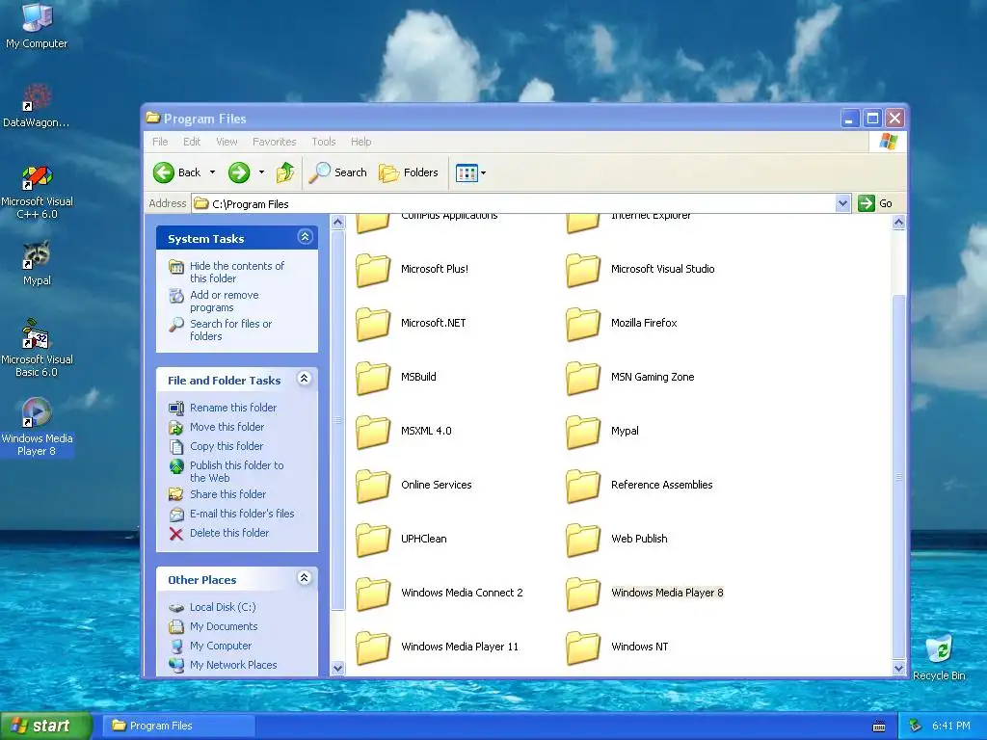Open My Documents in Other Places
This screenshot has height=740, width=987.
click(224, 626)
